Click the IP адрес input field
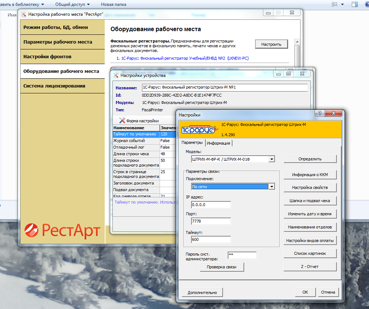Screen dimensions: 369x309 click(x=211, y=205)
